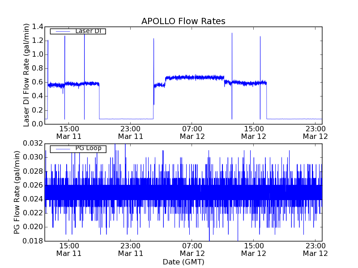This screenshot has width=358, height=268.
Task: Click the elevated 0.68 plateau in top plot
Action: pyautogui.click(x=195, y=77)
